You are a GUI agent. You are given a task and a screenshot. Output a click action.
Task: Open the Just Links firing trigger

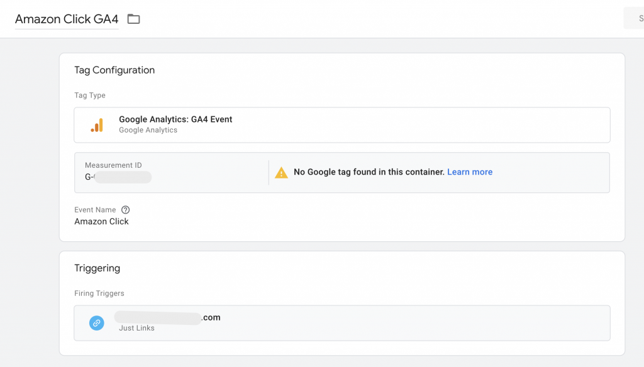coord(341,323)
